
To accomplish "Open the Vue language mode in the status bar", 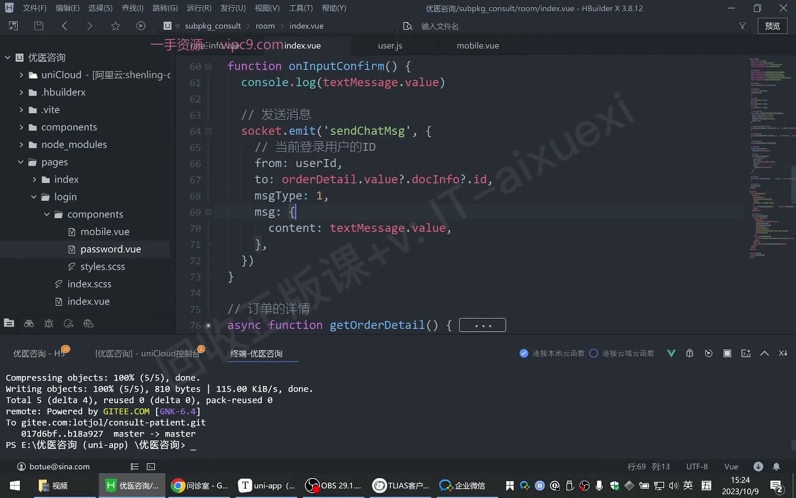I will pyautogui.click(x=731, y=466).
